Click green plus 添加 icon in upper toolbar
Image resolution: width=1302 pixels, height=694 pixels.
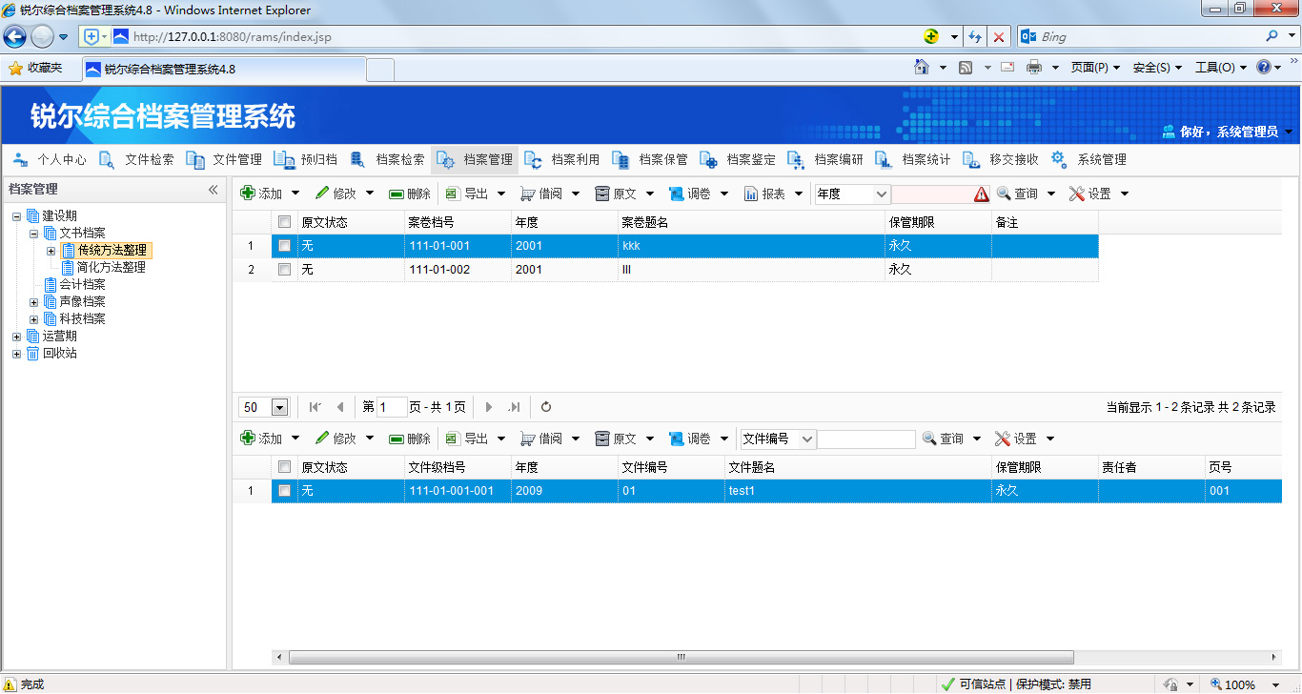point(248,194)
